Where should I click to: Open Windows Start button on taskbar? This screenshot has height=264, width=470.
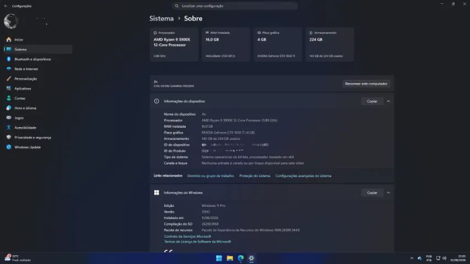pos(219,258)
